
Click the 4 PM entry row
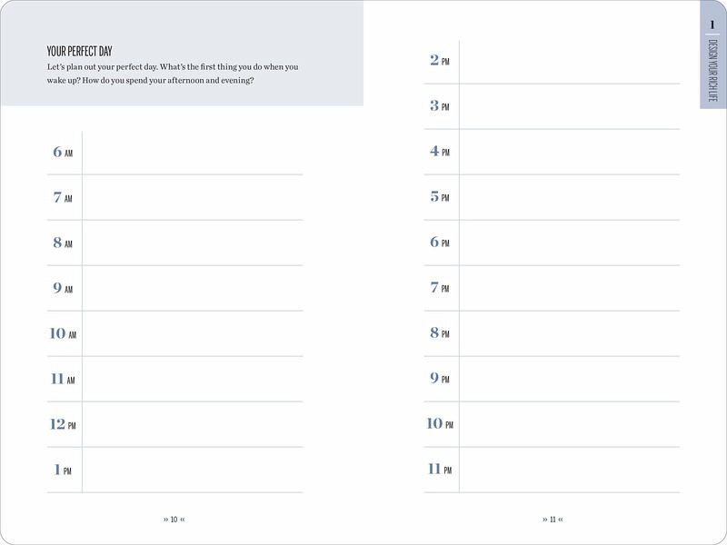tap(570, 153)
